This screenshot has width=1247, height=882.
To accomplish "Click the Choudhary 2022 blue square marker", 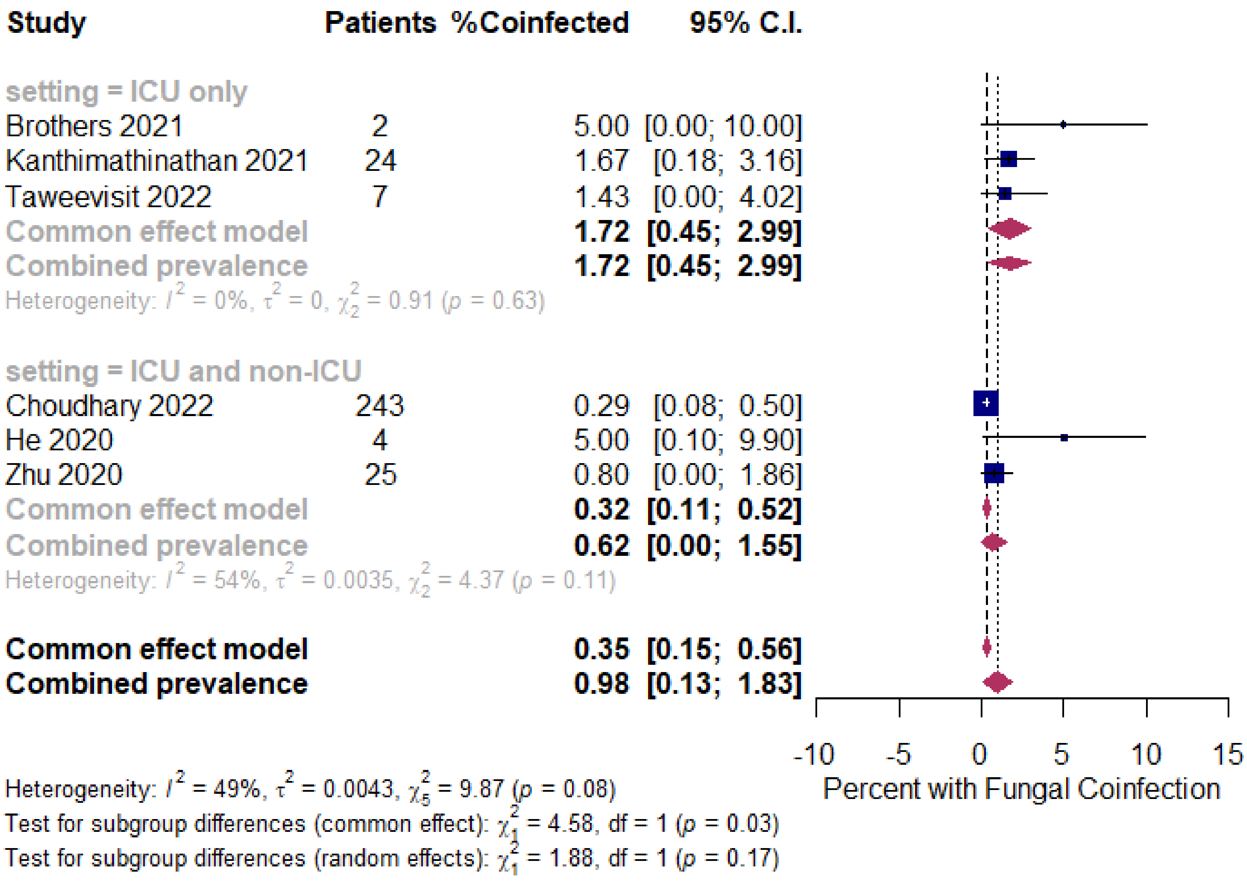I will 986,403.
